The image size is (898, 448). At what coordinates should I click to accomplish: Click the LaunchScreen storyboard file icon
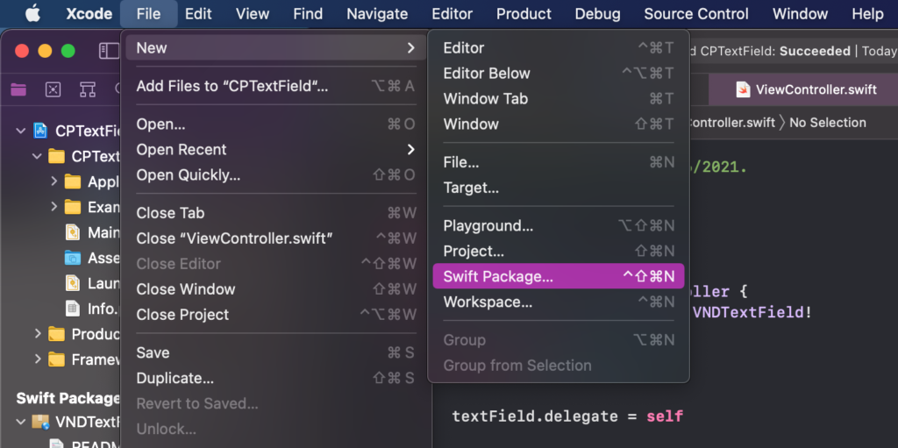73,283
